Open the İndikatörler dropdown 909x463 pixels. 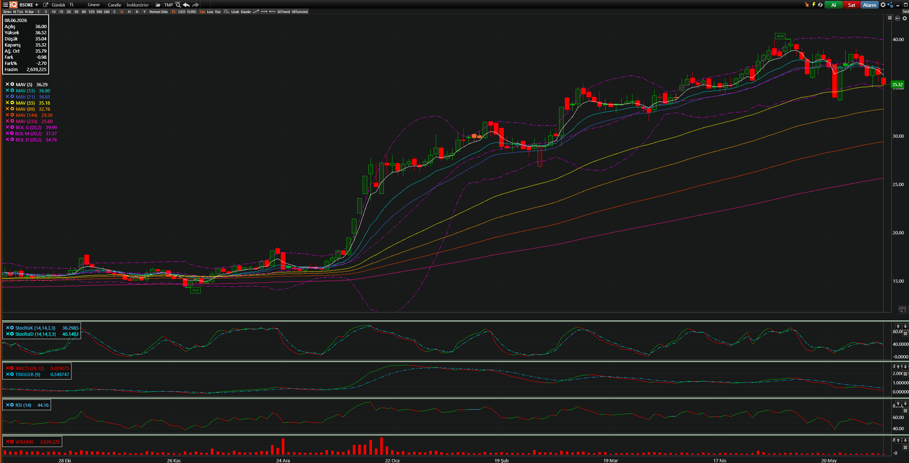click(138, 5)
